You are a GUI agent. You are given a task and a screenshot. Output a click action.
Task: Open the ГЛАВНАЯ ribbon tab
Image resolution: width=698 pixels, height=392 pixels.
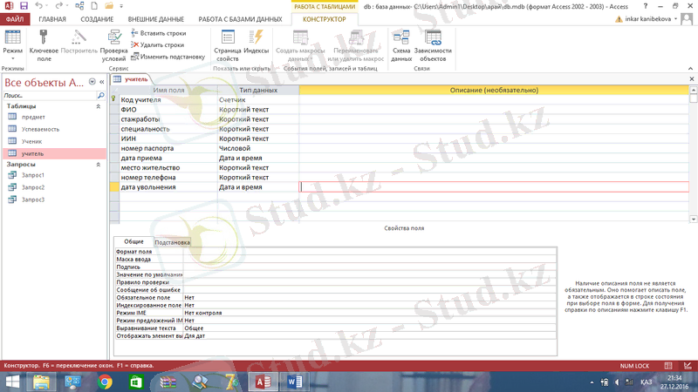click(52, 18)
